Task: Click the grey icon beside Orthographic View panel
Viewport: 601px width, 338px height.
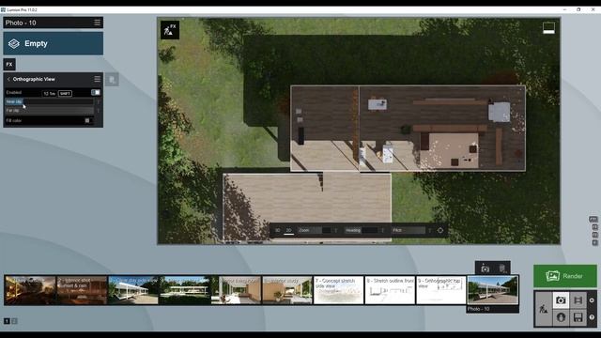Action: [x=112, y=80]
